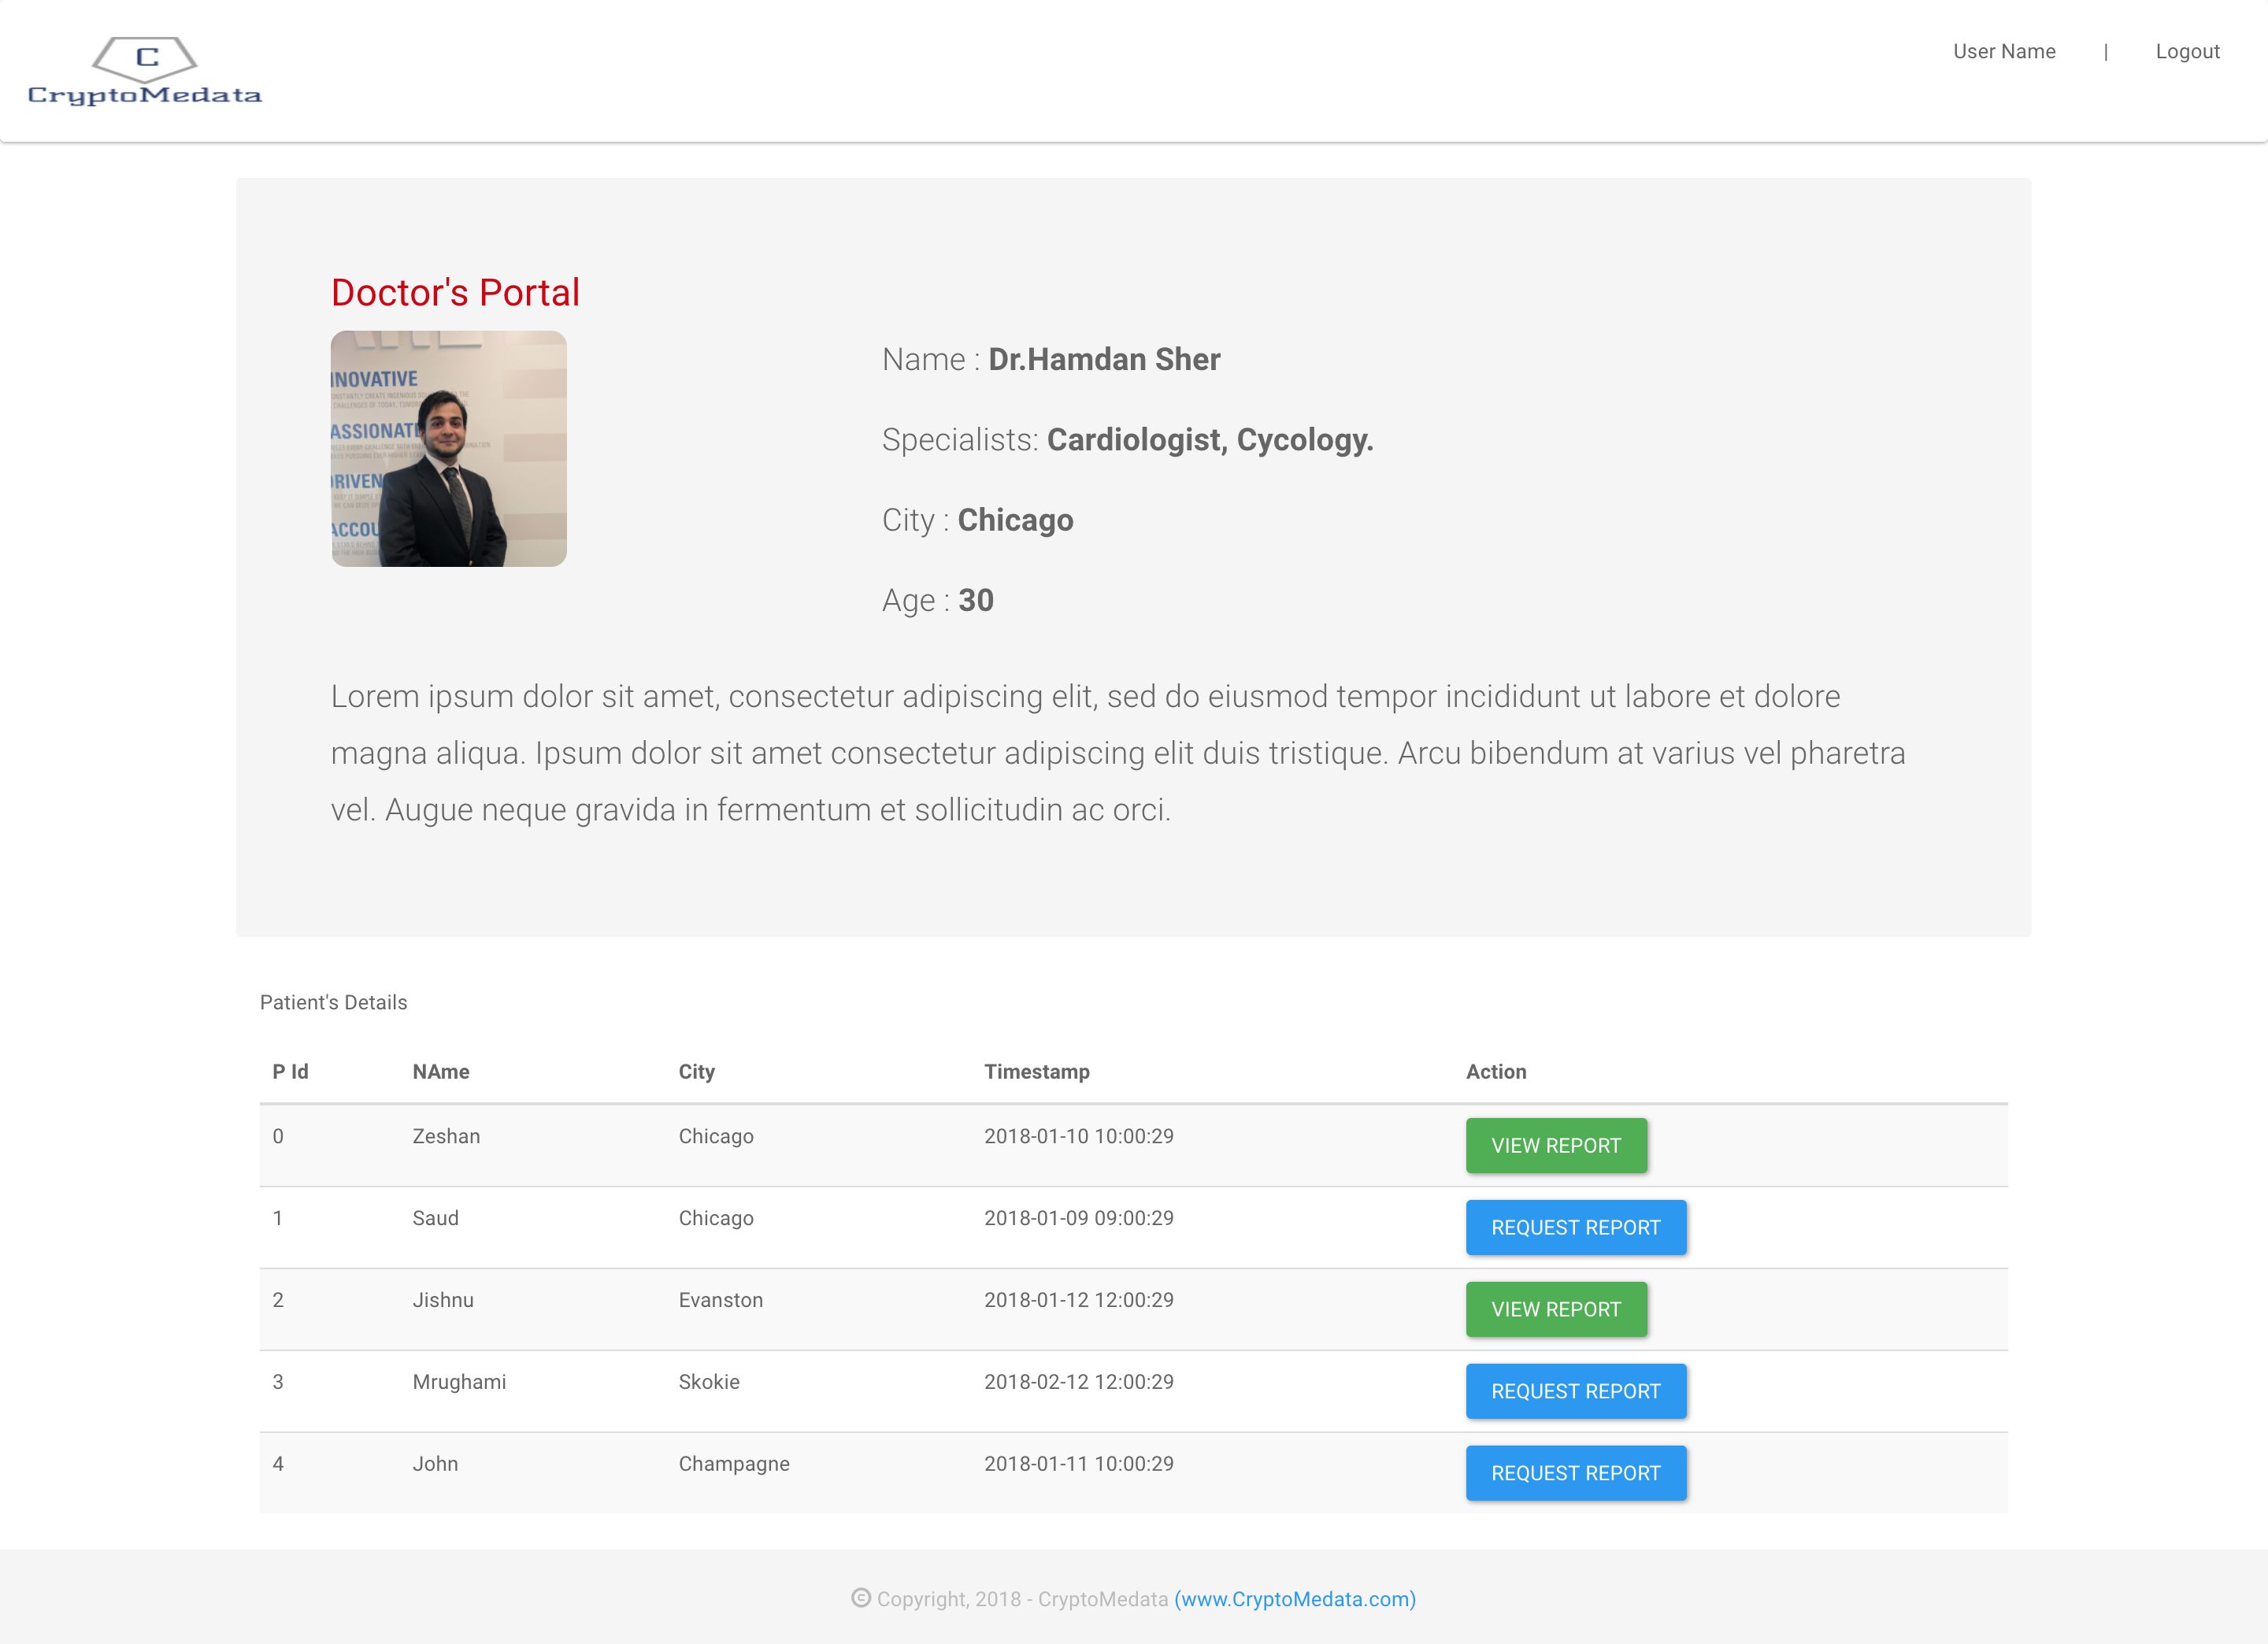2268x1644 pixels.
Task: Click the CryptoMedata logo
Action: coord(145,72)
